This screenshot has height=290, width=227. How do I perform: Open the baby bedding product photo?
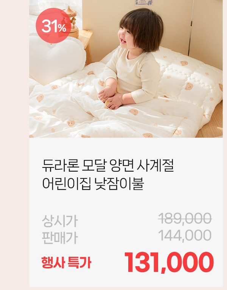point(126,69)
